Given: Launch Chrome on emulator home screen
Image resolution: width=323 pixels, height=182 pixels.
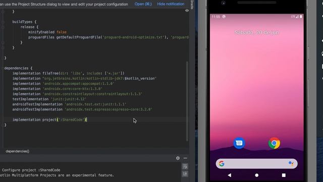Looking at the screenshot, I should tap(274, 143).
